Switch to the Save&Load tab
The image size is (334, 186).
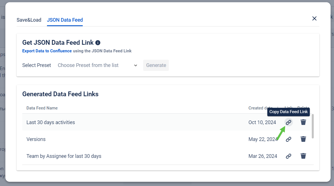click(x=29, y=20)
